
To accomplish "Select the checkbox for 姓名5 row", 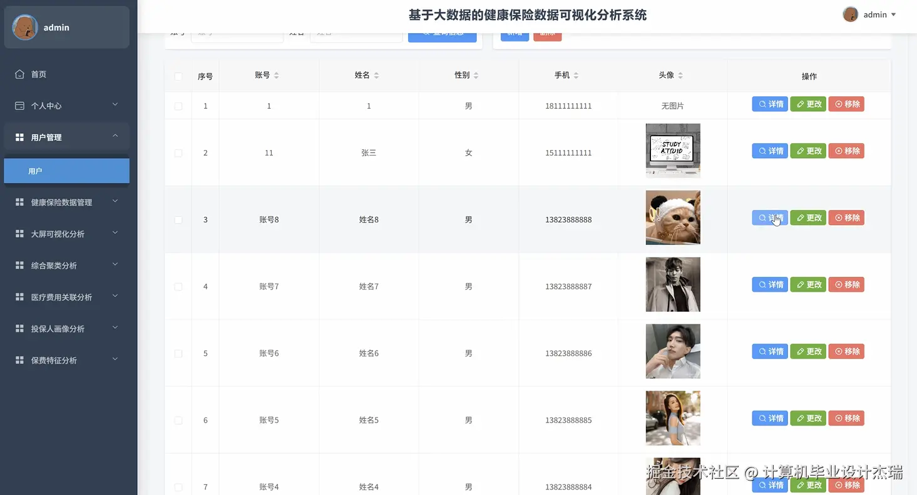I will tap(178, 421).
